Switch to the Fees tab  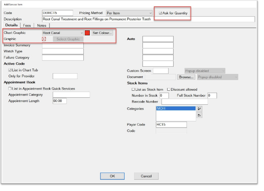point(27,25)
